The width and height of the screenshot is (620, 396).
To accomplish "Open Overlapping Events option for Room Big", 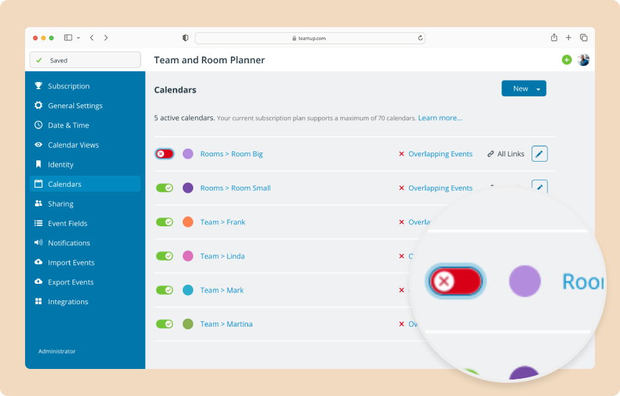I will coord(440,154).
